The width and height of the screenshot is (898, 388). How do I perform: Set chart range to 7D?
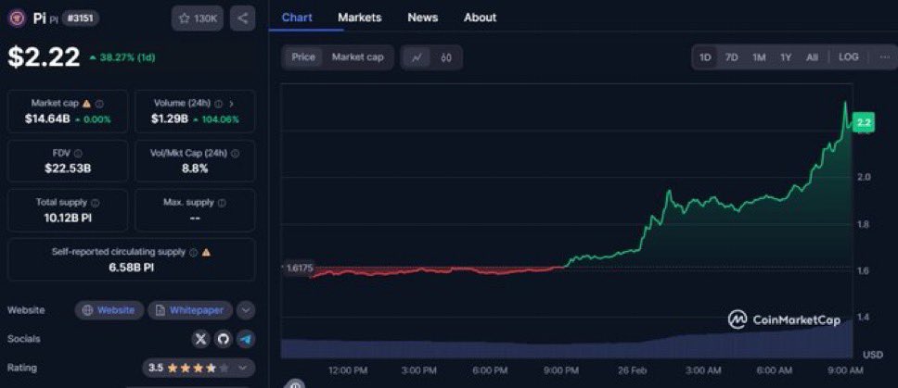pyautogui.click(x=731, y=57)
